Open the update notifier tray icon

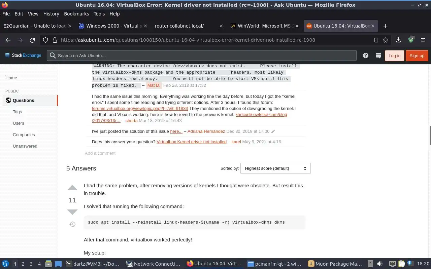click(x=410, y=264)
